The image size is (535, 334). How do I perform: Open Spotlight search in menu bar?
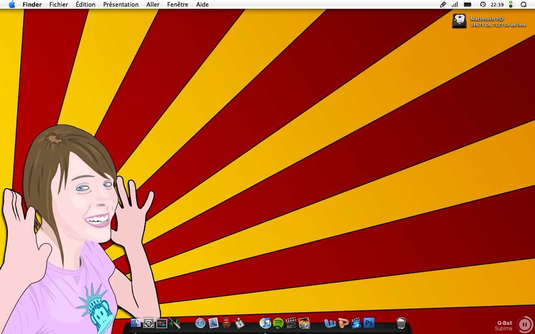tap(523, 5)
